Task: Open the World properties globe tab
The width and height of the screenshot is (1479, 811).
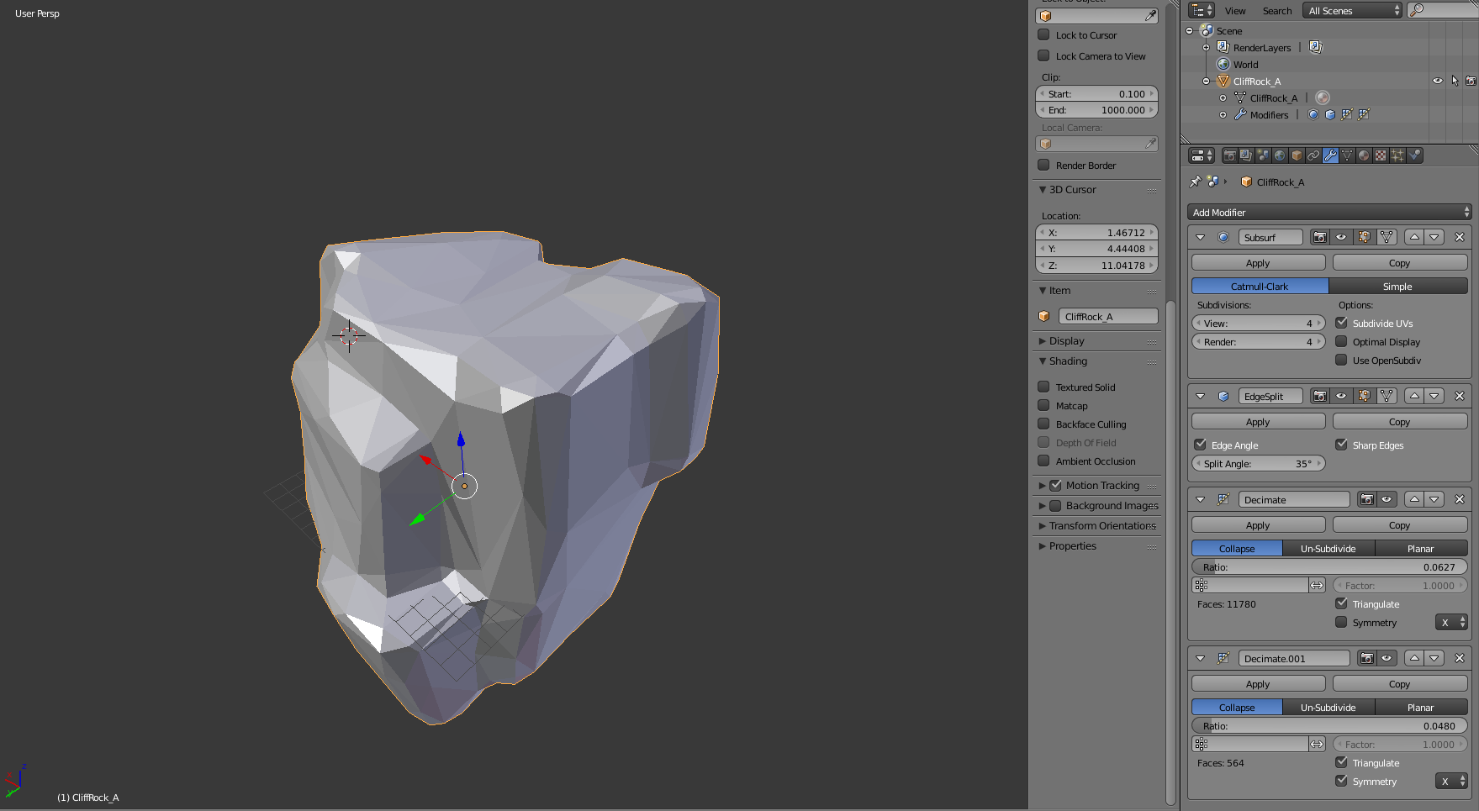Action: click(x=1280, y=155)
